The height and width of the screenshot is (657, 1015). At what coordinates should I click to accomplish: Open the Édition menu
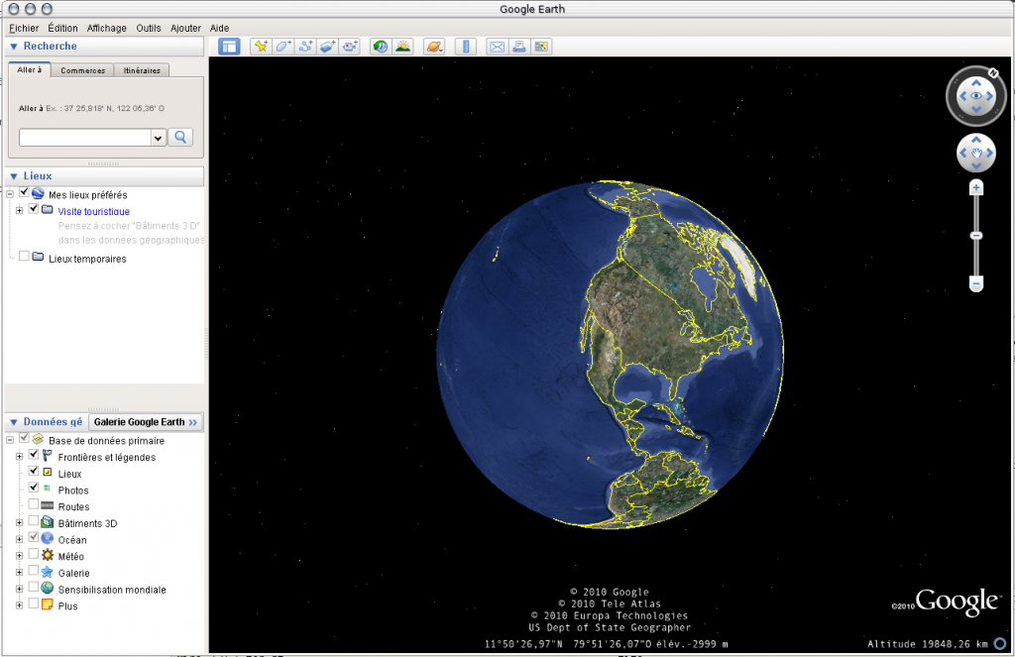[62, 28]
